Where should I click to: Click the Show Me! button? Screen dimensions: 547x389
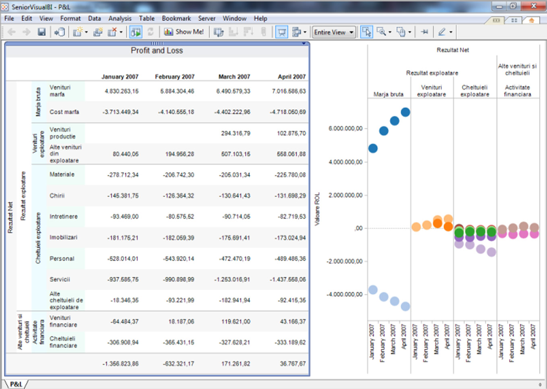point(184,32)
